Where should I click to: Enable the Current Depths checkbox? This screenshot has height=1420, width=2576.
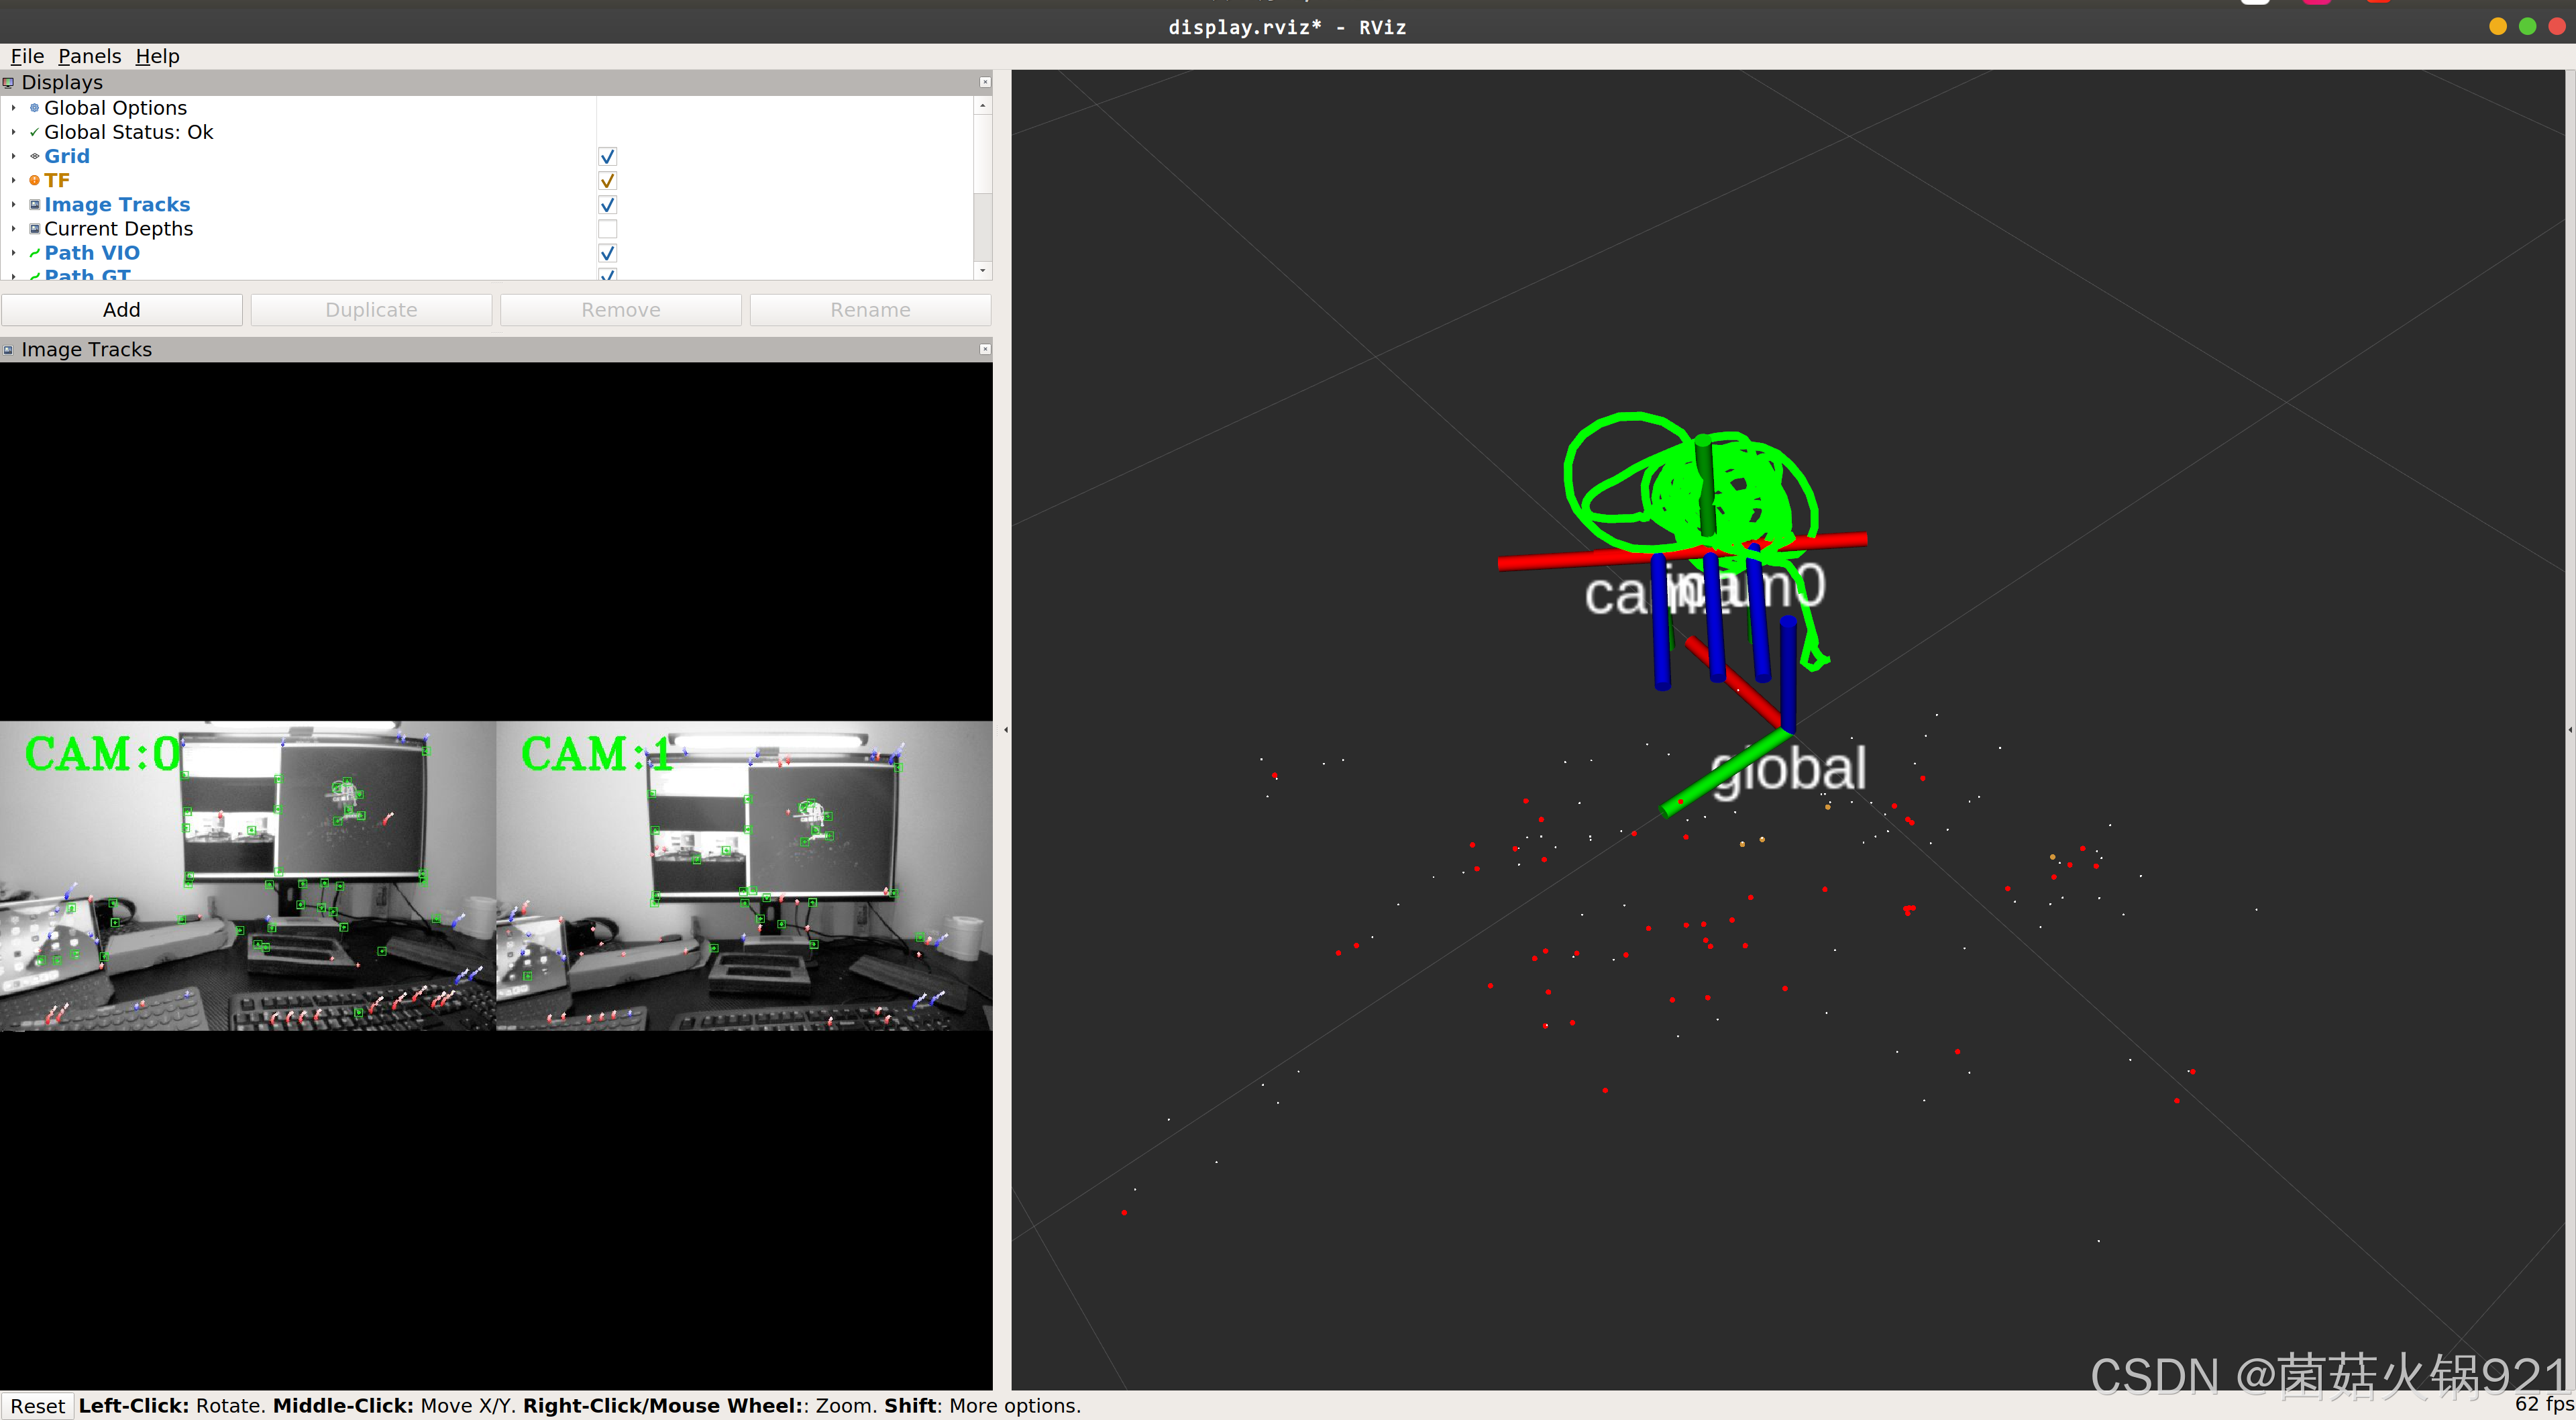click(607, 229)
